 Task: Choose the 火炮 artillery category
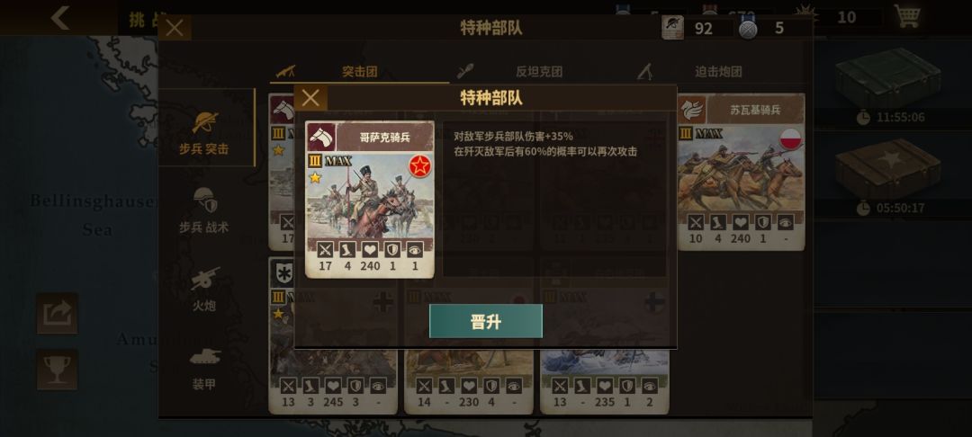204,289
